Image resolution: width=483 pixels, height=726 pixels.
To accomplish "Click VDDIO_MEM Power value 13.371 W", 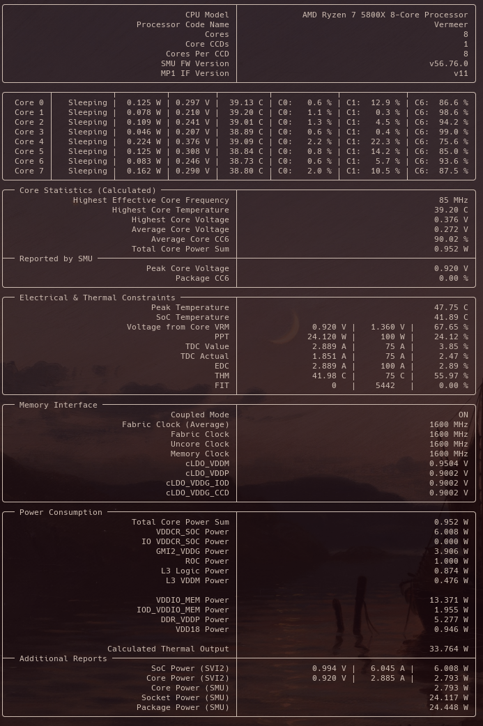I will (449, 600).
